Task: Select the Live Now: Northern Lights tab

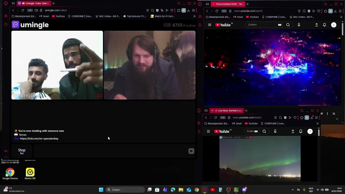Action: (x=226, y=110)
